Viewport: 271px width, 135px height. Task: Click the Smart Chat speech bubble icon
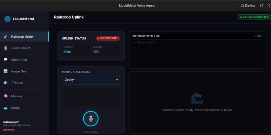[5, 60]
